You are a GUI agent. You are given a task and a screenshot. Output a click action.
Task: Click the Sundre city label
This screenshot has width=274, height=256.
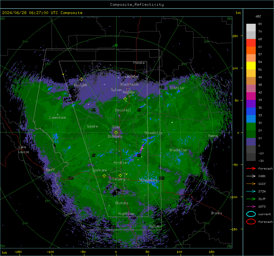92,126
